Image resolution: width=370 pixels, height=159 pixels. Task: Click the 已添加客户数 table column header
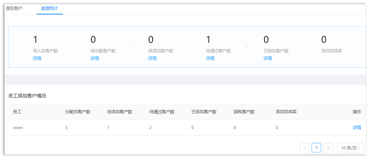tap(204, 112)
